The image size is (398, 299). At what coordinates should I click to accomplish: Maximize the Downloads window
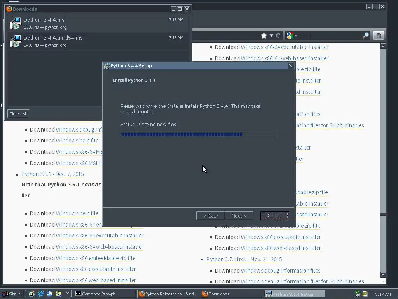pyautogui.click(x=180, y=9)
